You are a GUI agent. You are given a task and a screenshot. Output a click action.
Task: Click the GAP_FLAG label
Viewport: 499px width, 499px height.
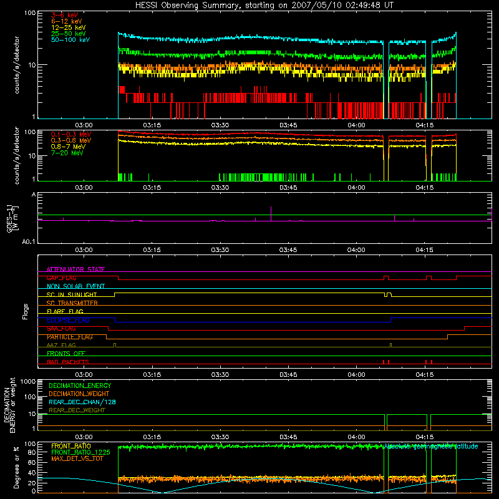[x=61, y=278]
